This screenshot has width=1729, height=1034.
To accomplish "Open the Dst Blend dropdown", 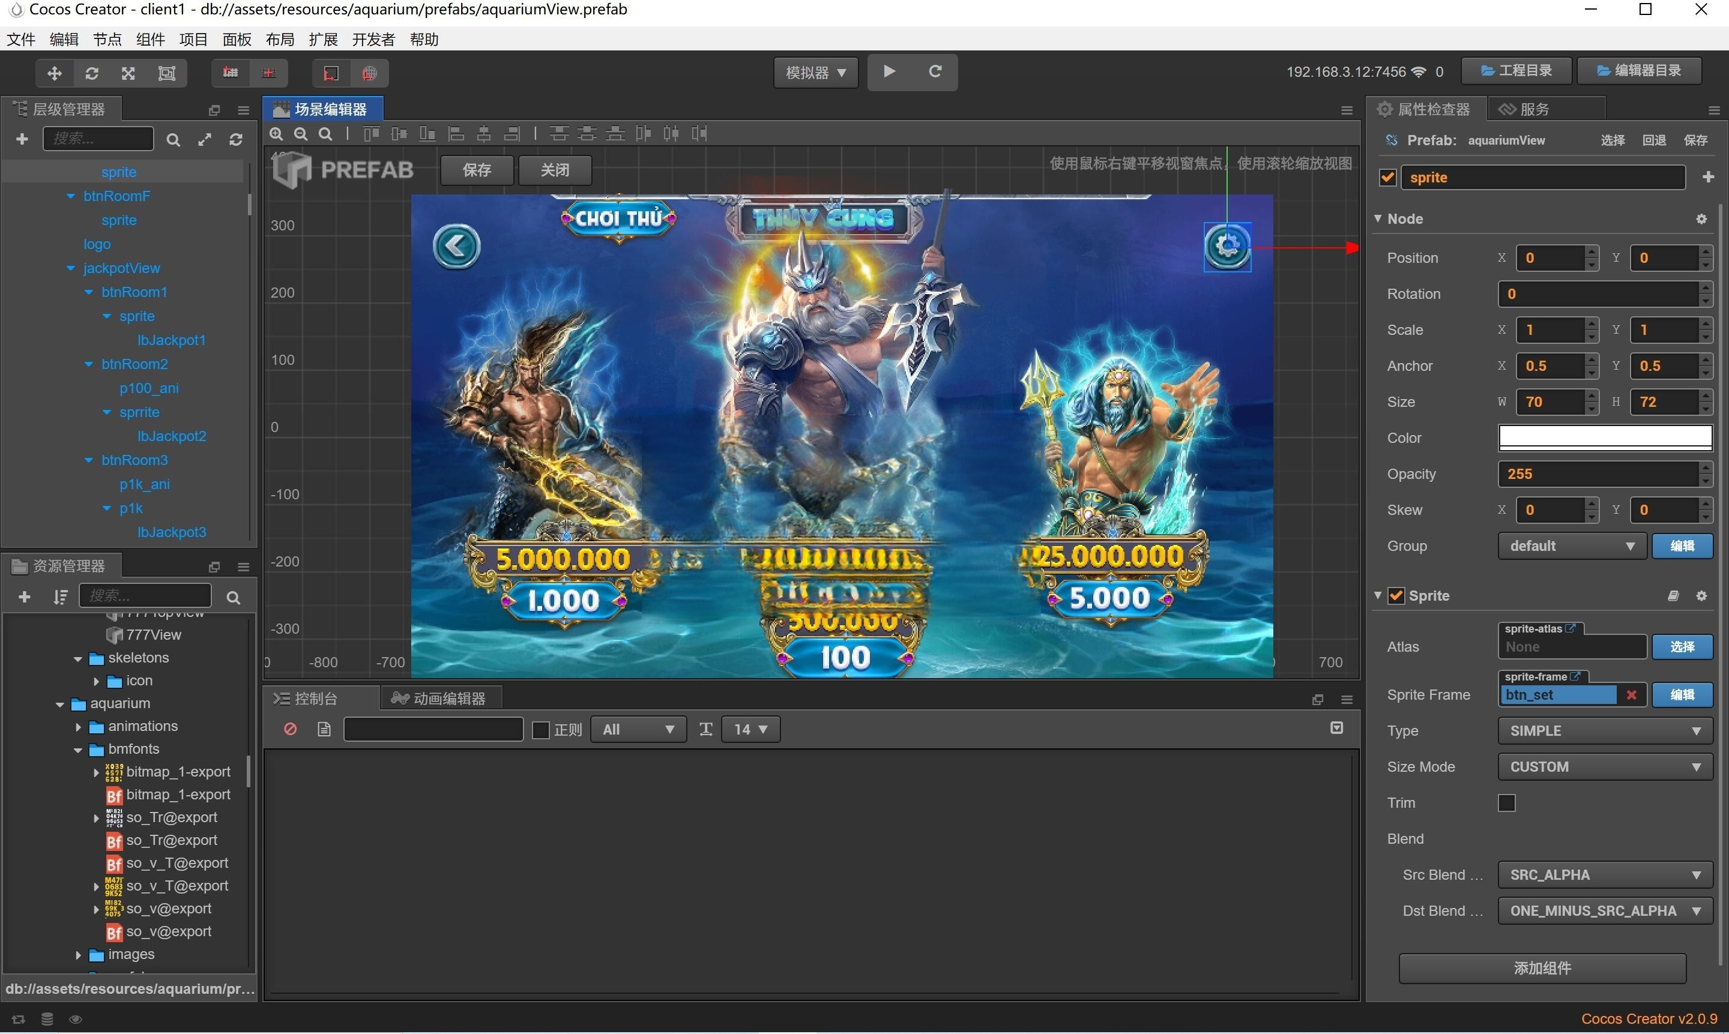I will (1605, 912).
